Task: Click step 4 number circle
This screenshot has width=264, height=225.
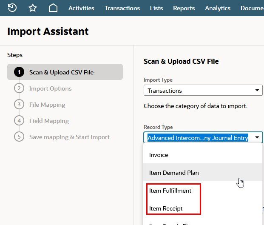Action: point(19,121)
